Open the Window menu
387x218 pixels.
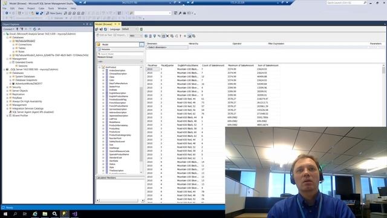[62, 8]
